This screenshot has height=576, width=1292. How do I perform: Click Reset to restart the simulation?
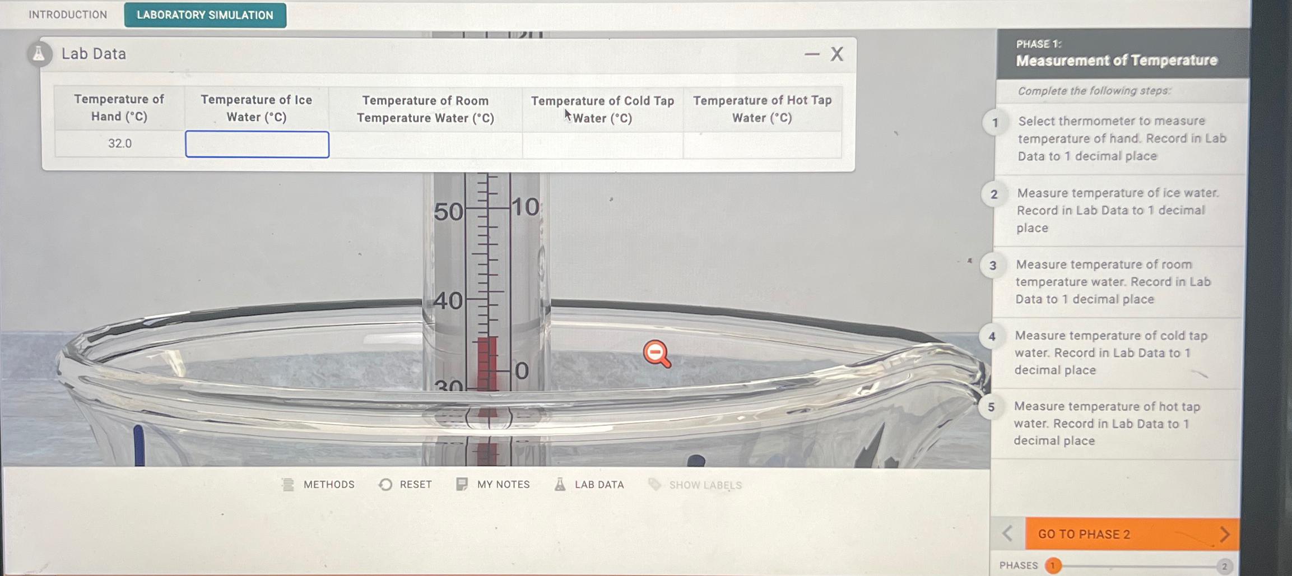tap(415, 484)
